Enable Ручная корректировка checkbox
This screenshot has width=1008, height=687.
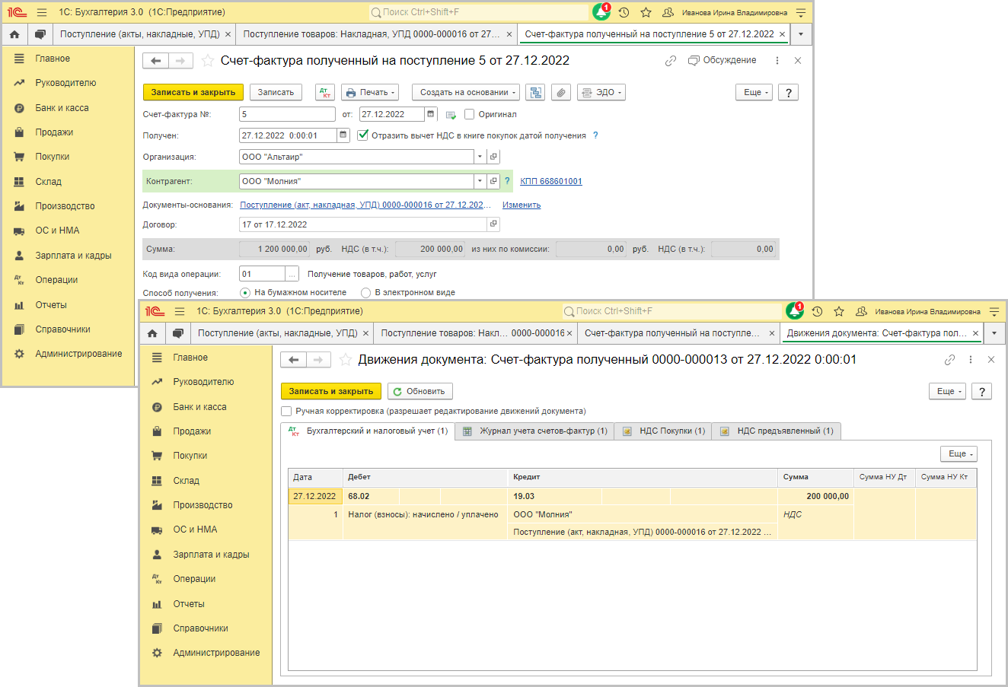coord(286,411)
